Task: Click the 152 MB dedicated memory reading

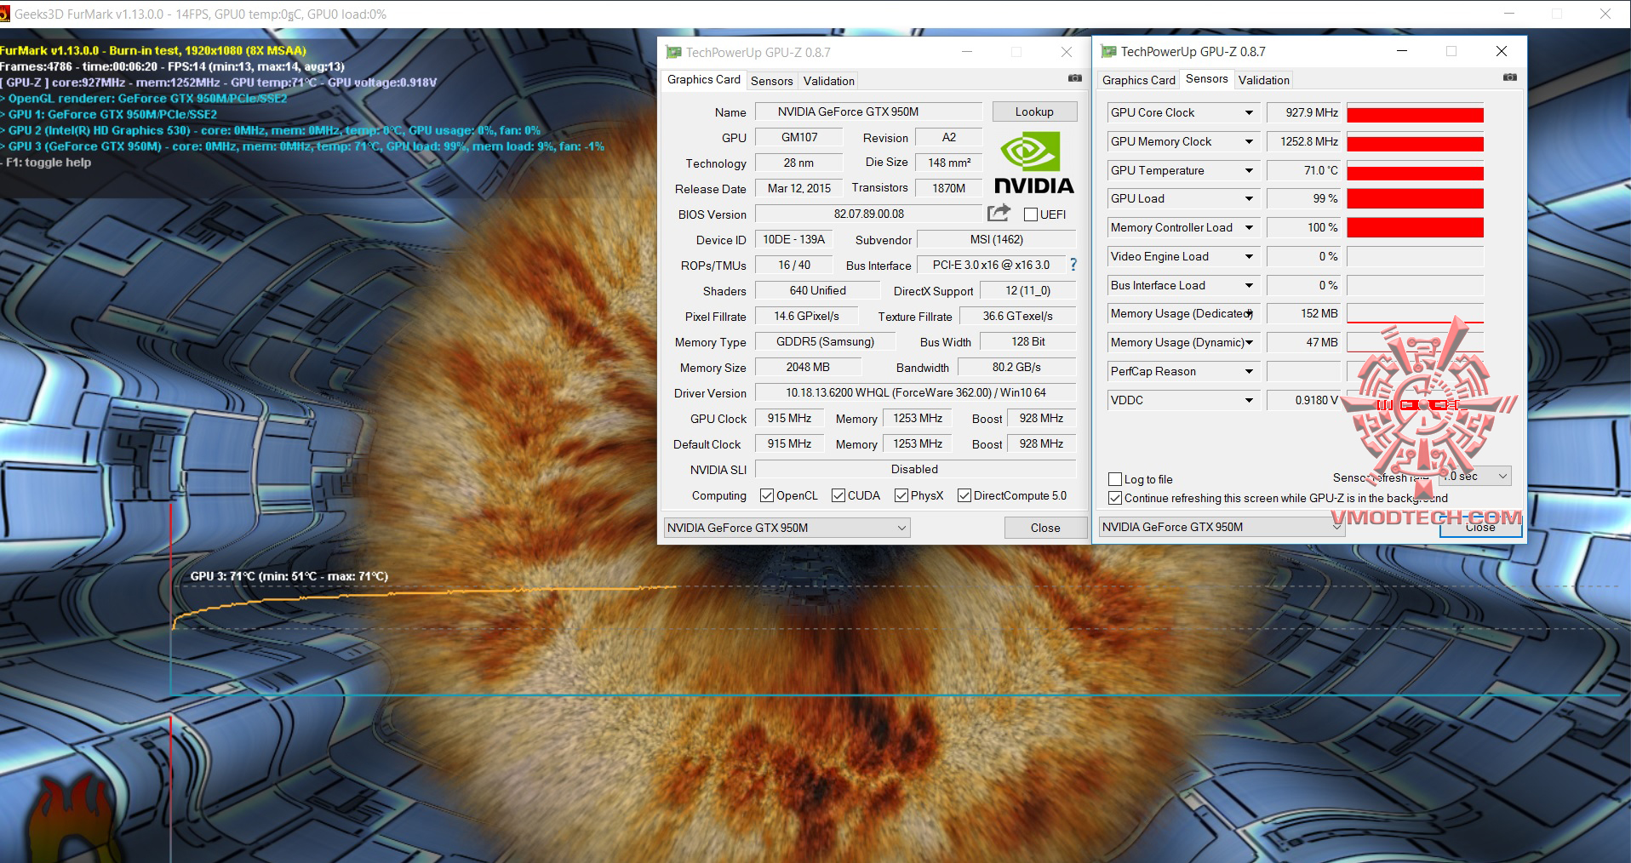Action: click(1304, 313)
